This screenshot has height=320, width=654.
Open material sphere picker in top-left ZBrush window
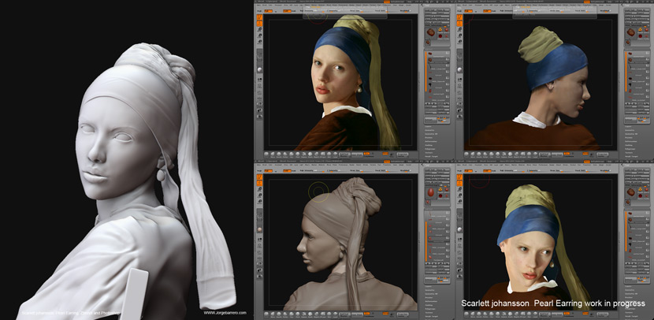point(259,69)
